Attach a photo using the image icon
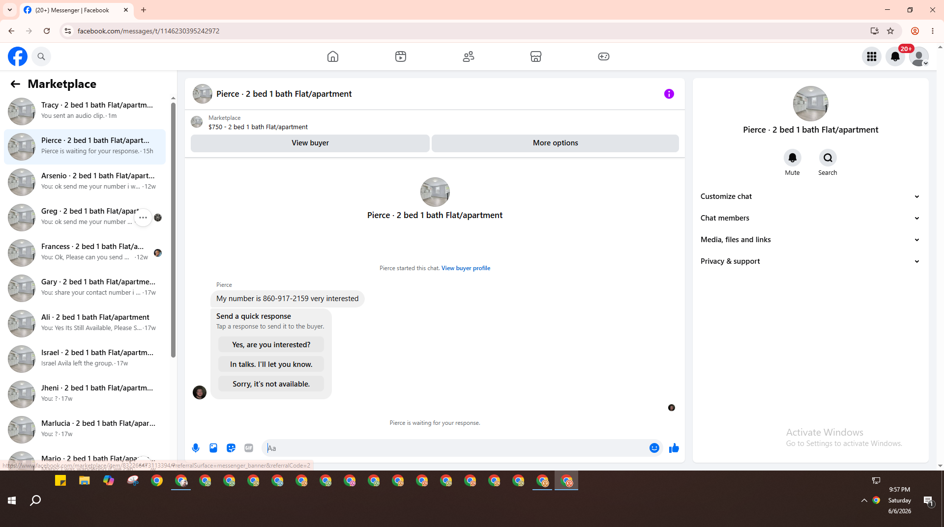 [x=213, y=448]
